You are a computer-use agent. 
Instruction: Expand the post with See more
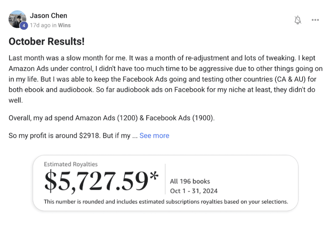tap(154, 135)
